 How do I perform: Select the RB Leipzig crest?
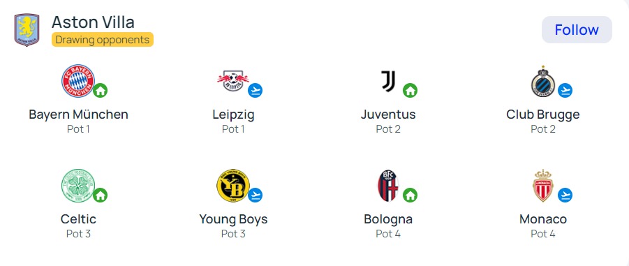tap(232, 81)
